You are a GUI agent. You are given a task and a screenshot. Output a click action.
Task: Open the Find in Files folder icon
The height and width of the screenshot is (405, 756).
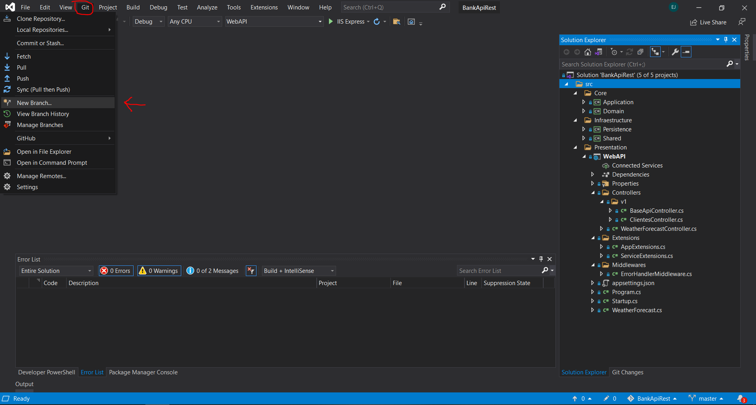point(397,22)
